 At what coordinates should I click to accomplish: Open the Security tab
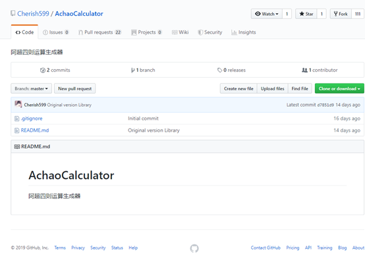[210, 32]
